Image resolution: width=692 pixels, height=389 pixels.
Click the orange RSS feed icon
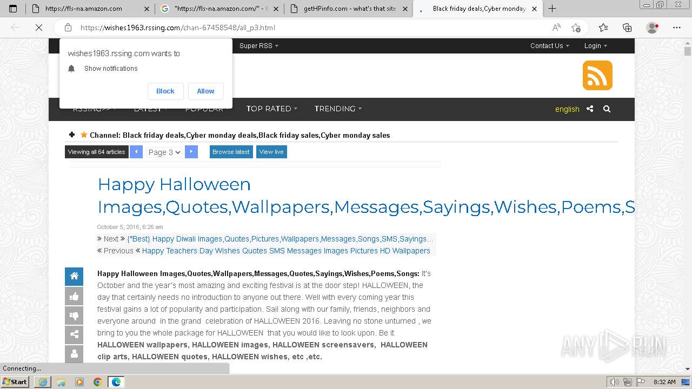click(x=597, y=75)
